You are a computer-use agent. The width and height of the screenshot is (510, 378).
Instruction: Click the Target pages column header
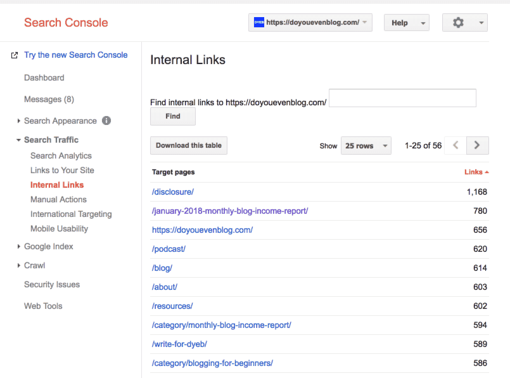(x=174, y=172)
